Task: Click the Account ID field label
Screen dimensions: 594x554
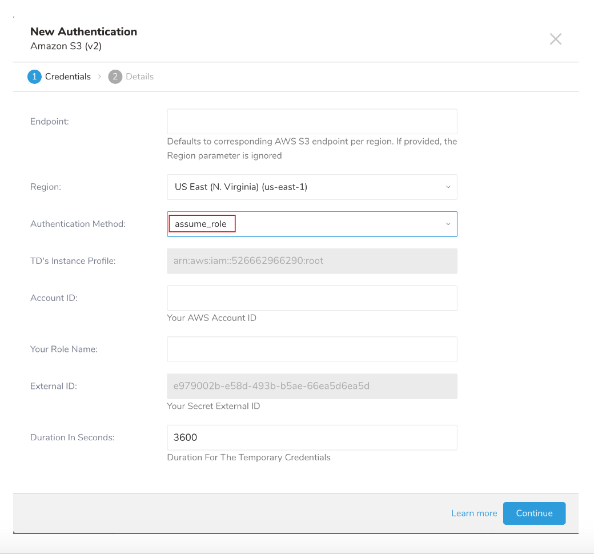Action: point(54,298)
